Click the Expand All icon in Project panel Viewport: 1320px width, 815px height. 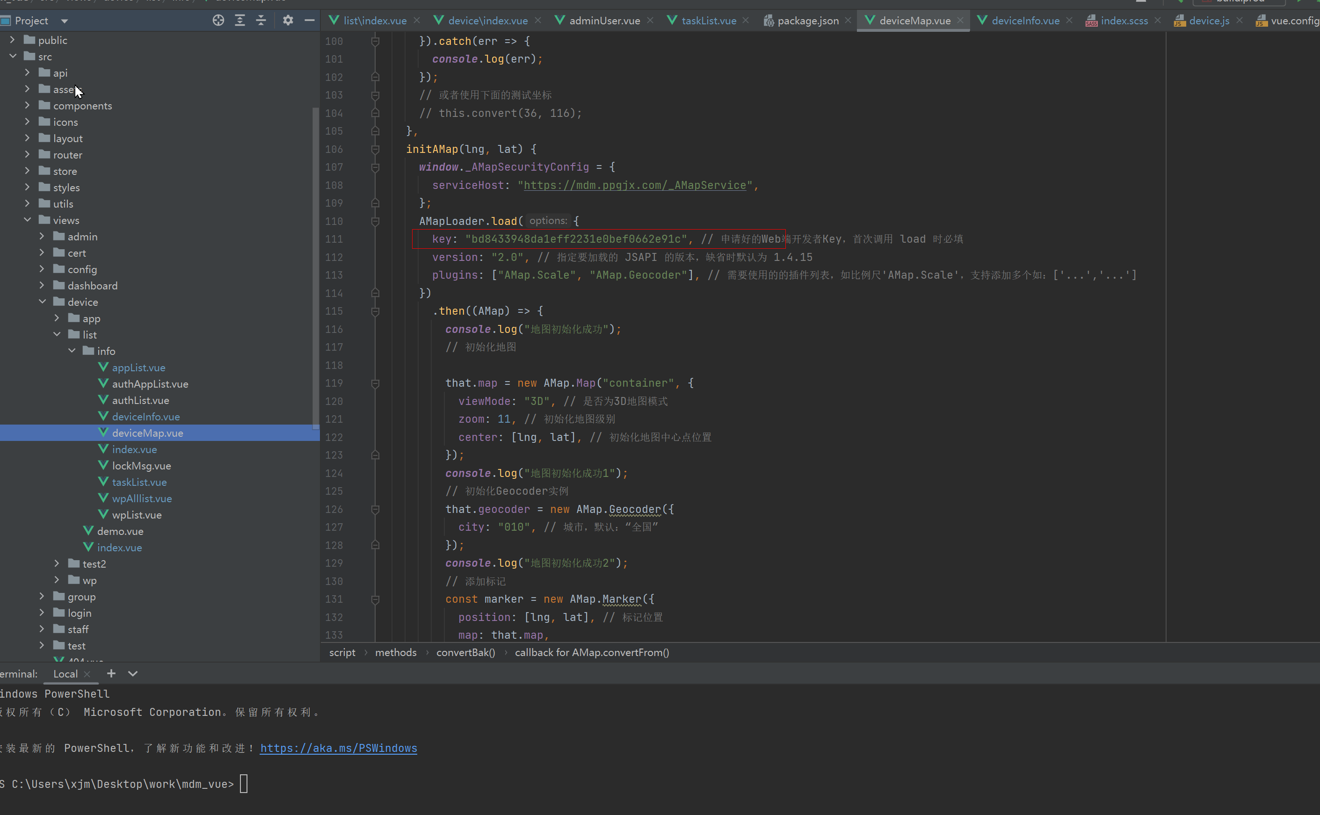point(240,21)
